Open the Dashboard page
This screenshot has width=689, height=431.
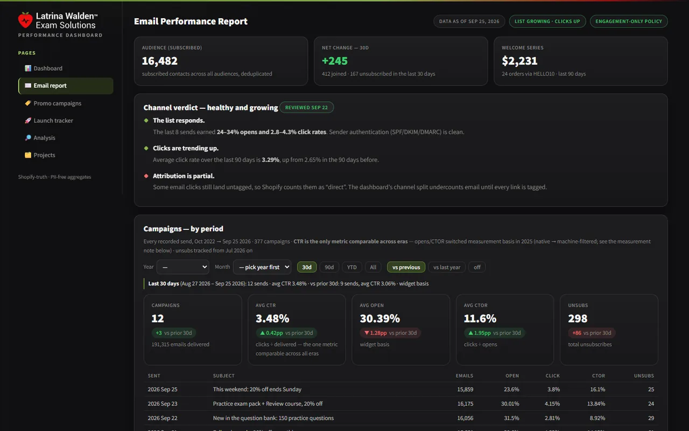click(x=66, y=68)
